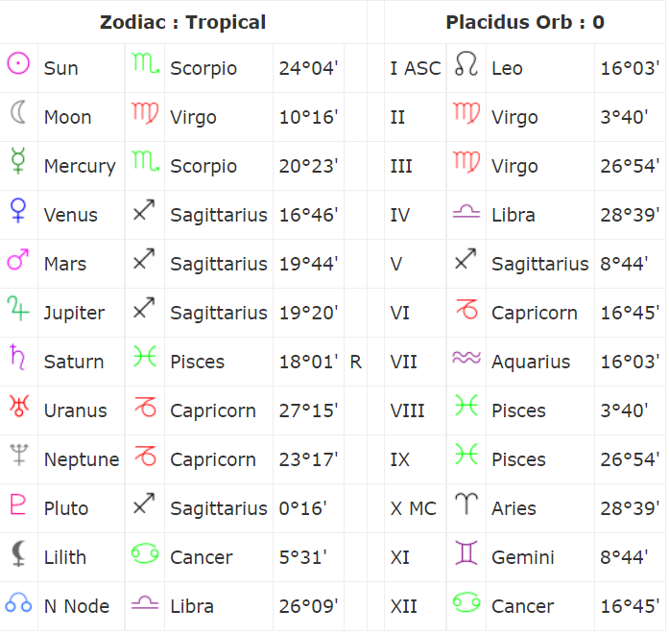Click the pink Pluto glyph

click(18, 504)
